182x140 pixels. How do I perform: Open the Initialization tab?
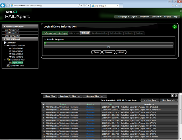[x=116, y=33]
